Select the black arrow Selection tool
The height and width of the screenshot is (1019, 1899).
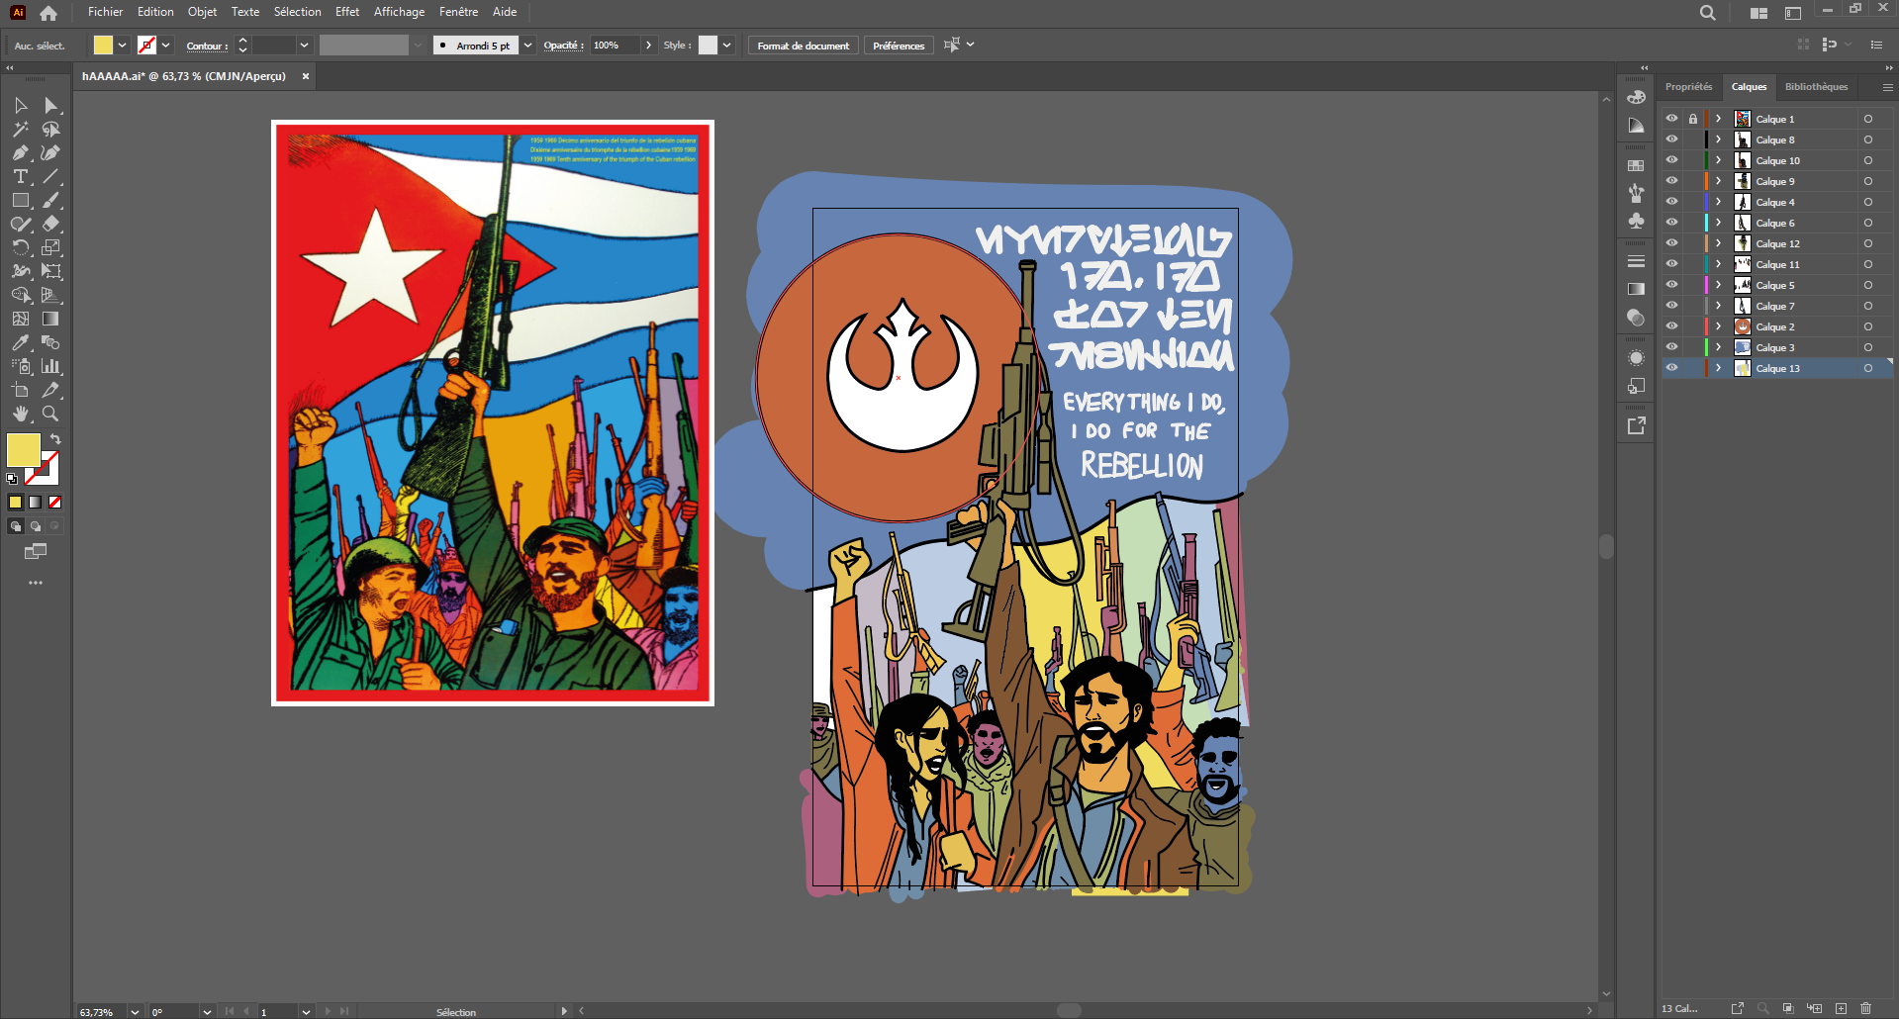tap(21, 105)
